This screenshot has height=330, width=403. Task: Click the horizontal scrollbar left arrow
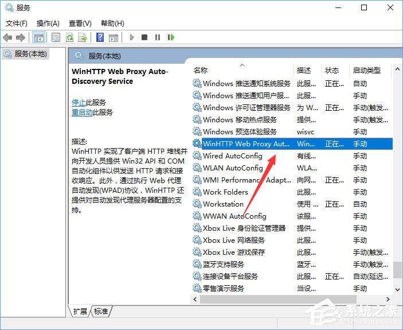click(195, 299)
